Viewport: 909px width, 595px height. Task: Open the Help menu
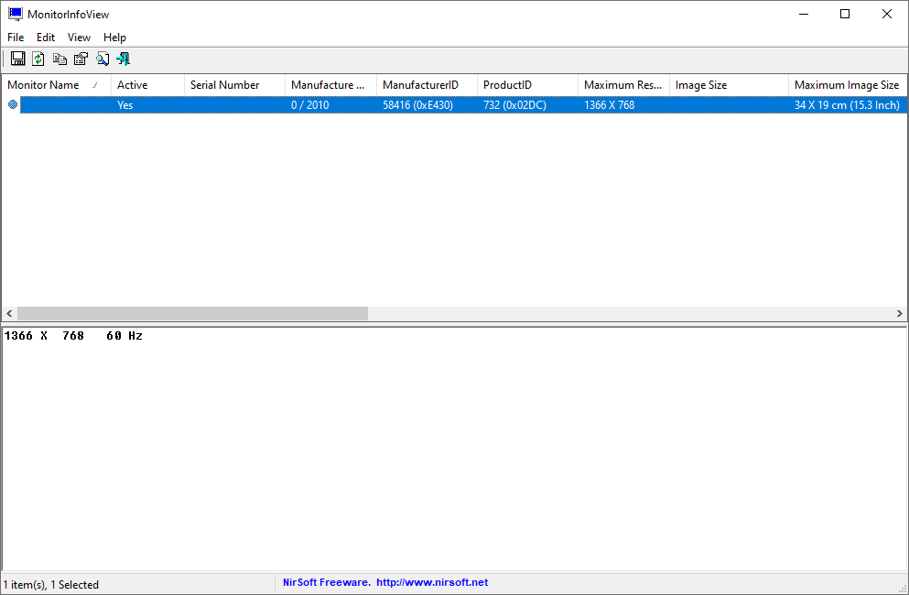[114, 38]
